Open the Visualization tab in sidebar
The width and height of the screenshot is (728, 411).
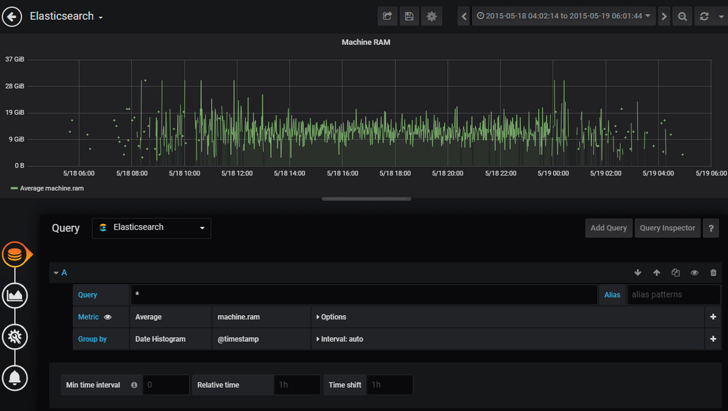(15, 296)
